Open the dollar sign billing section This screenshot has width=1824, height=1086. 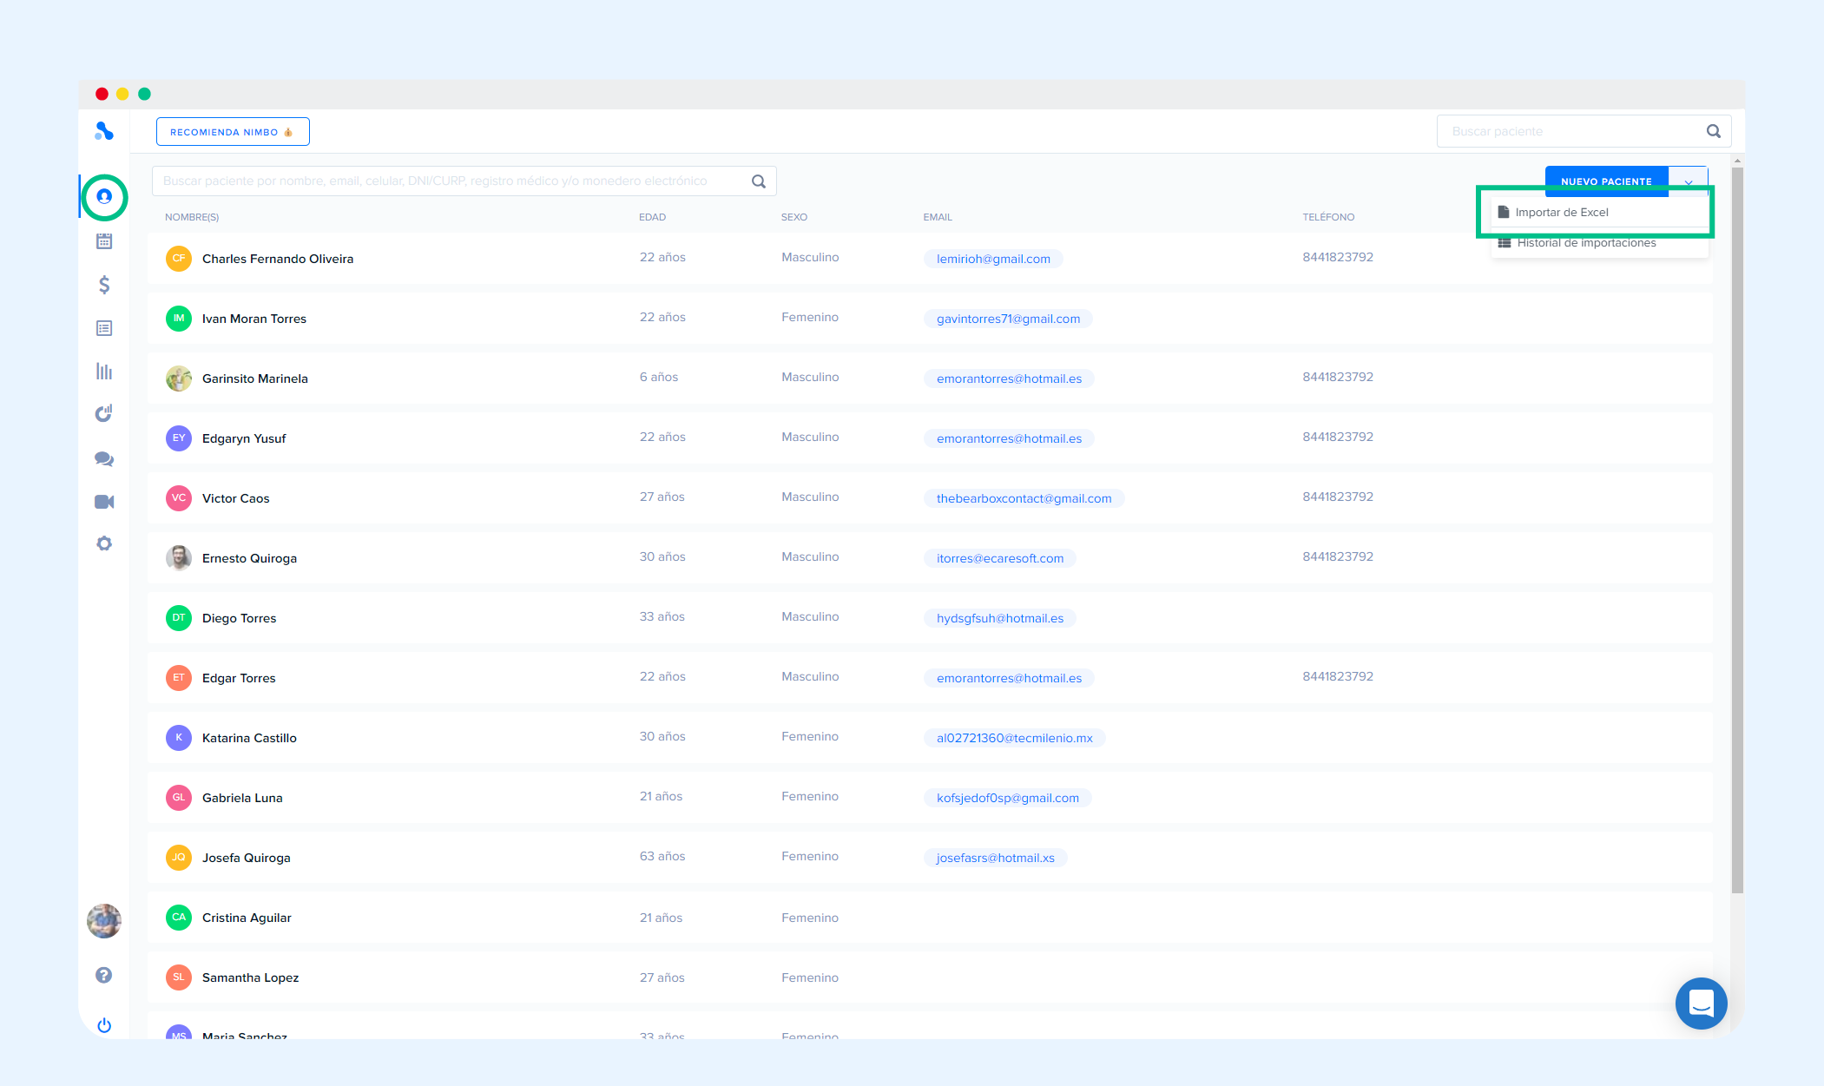click(104, 285)
